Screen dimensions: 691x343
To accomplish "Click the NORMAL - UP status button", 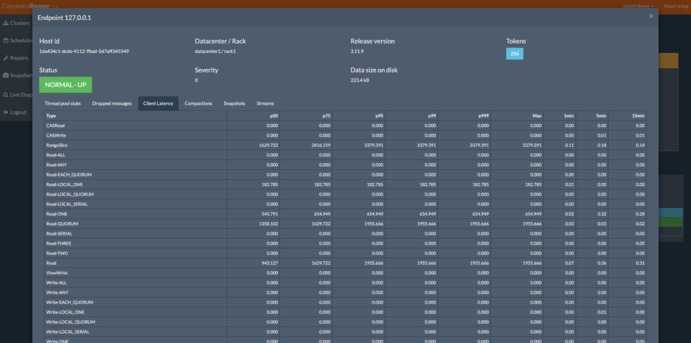I will click(x=65, y=84).
